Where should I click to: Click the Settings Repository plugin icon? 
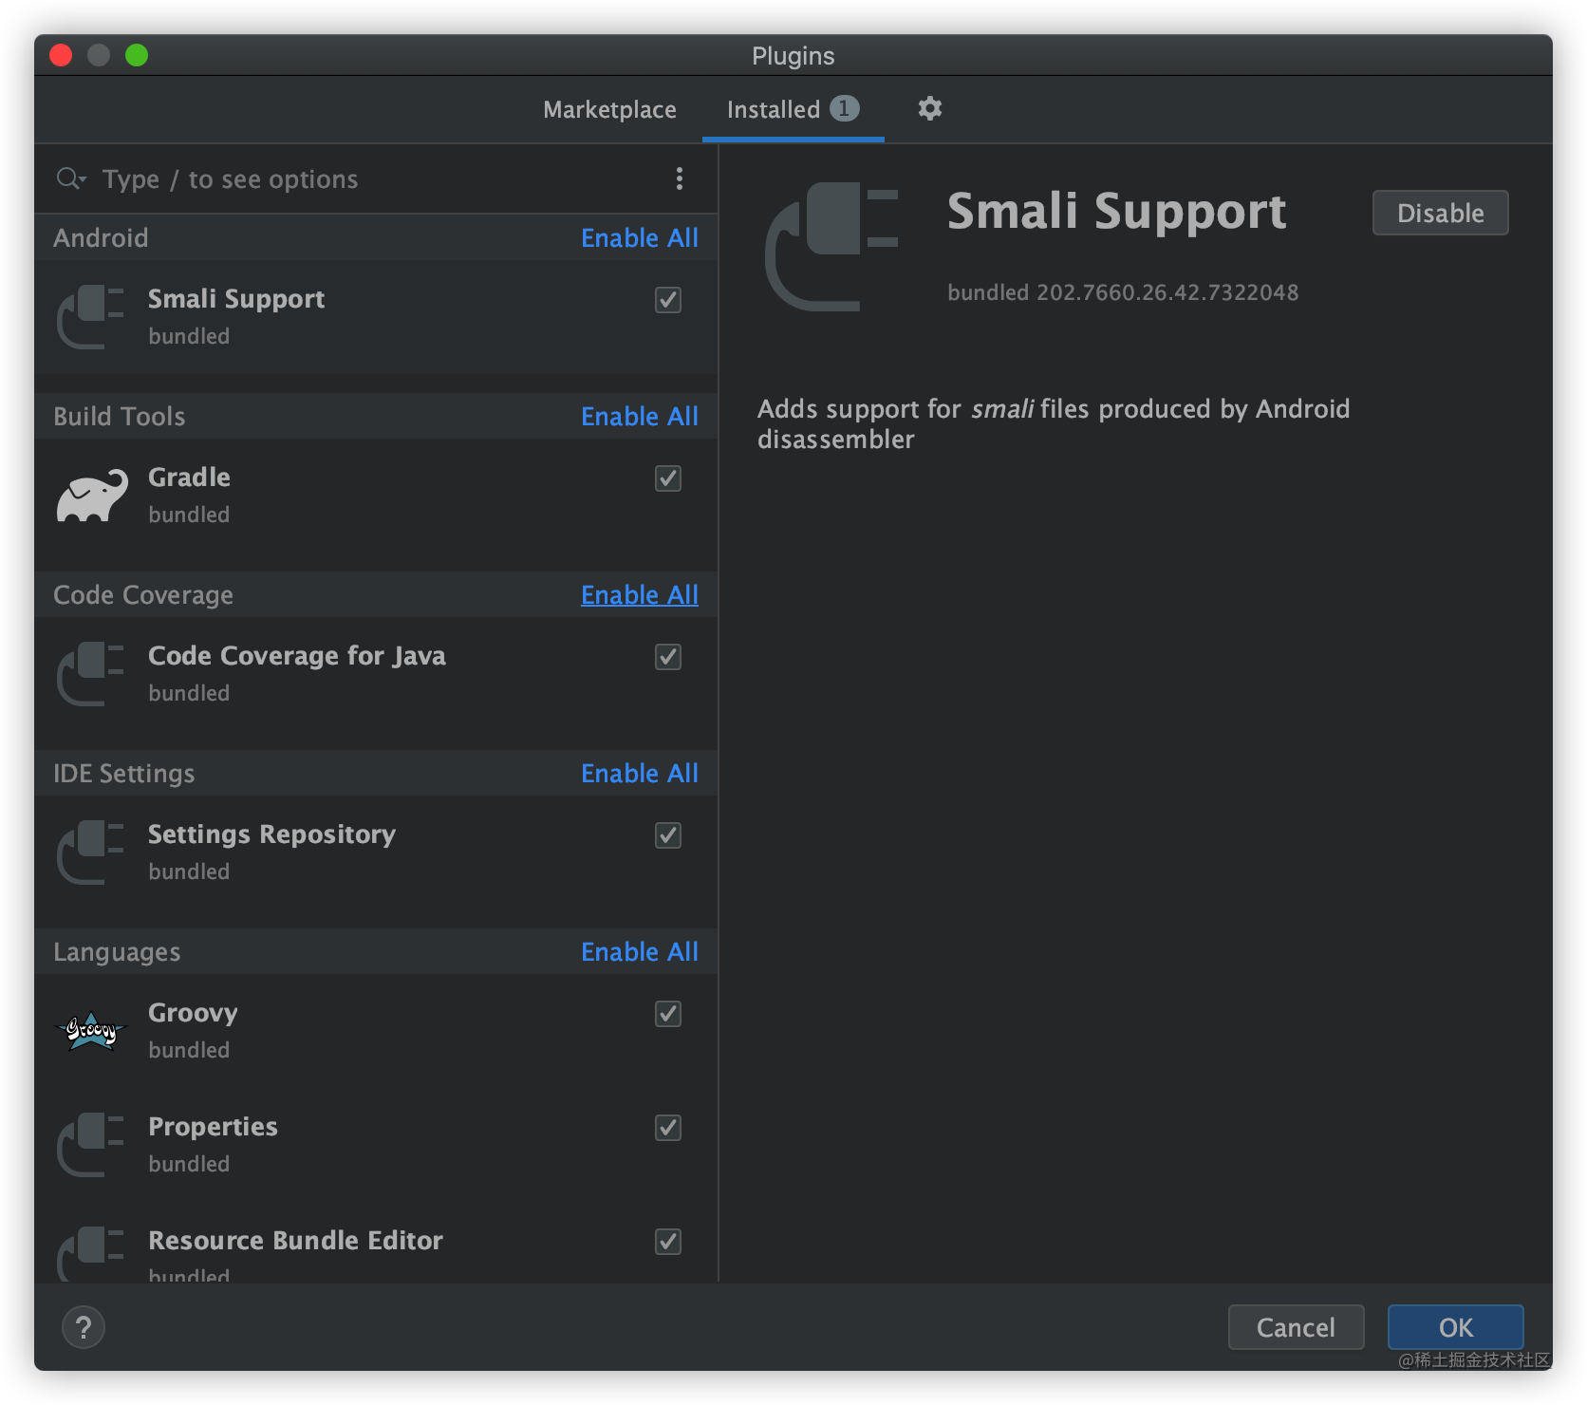click(x=91, y=851)
